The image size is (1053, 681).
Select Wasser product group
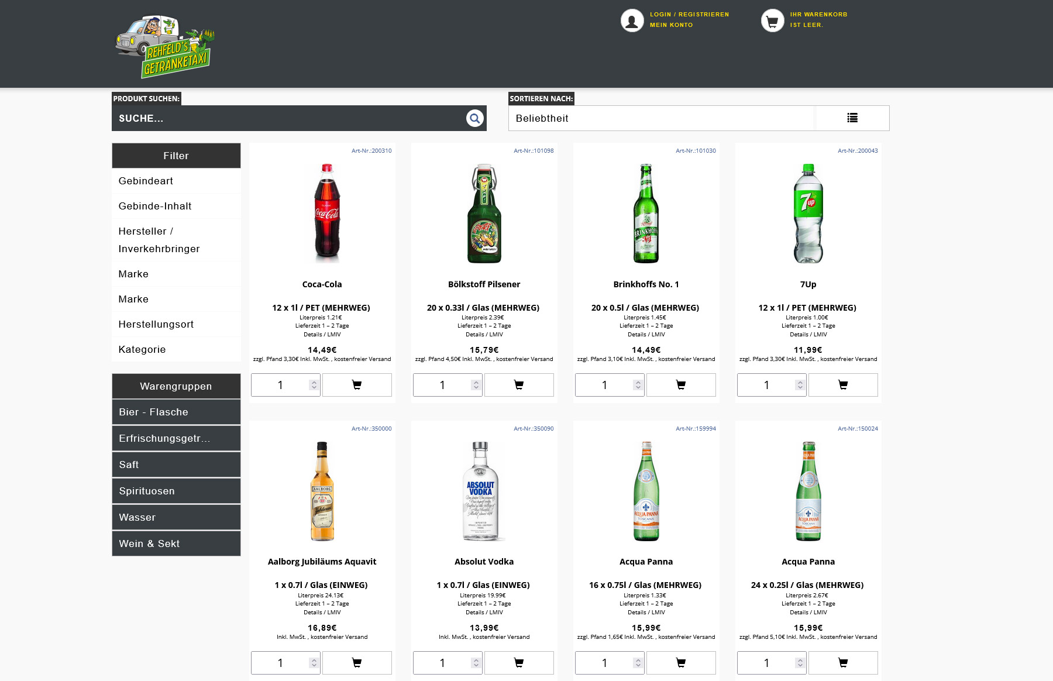(x=176, y=517)
